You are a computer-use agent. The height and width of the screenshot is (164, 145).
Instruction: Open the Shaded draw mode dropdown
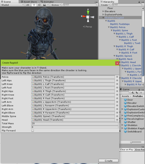pos(12,5)
